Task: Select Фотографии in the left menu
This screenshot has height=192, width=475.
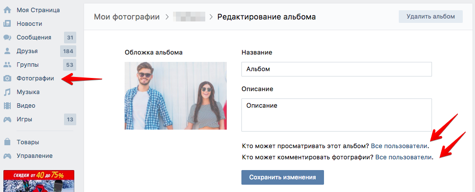Action: coord(36,78)
